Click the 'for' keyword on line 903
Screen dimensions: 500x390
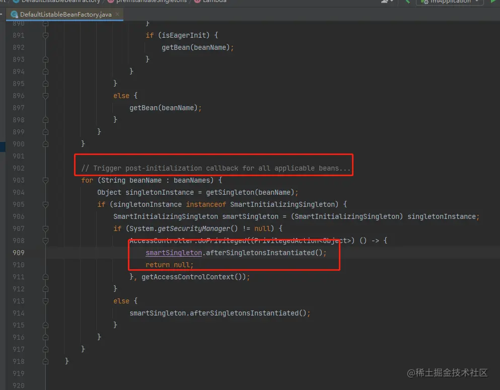[x=87, y=180]
